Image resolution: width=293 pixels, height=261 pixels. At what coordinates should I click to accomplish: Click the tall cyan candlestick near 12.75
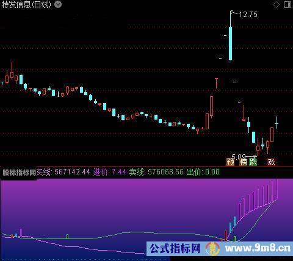point(230,43)
